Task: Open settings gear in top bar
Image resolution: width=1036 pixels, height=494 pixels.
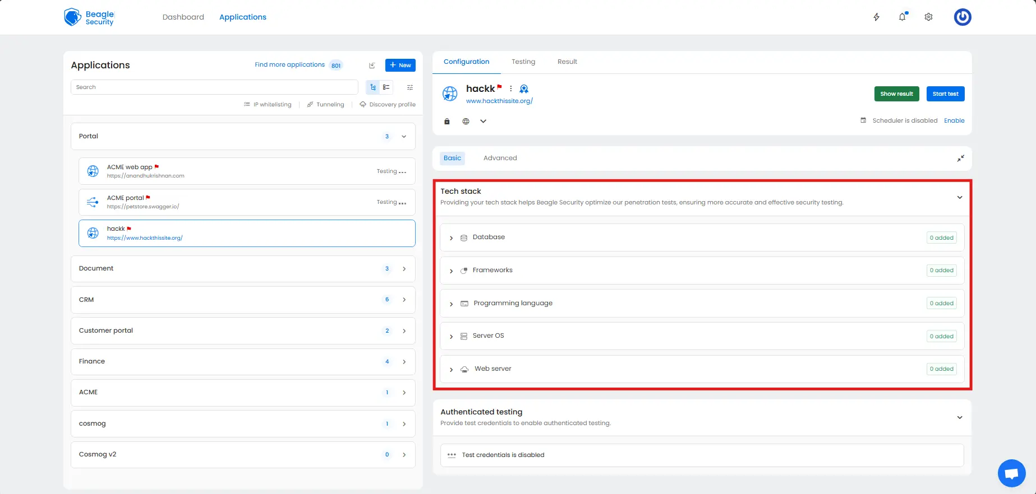Action: [928, 17]
